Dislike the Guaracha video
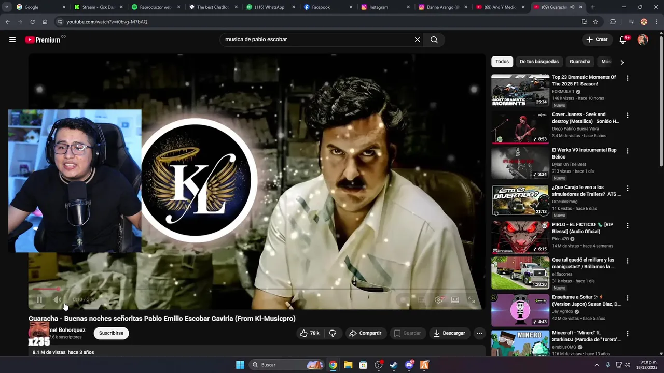This screenshot has width=664, height=373. [x=333, y=333]
